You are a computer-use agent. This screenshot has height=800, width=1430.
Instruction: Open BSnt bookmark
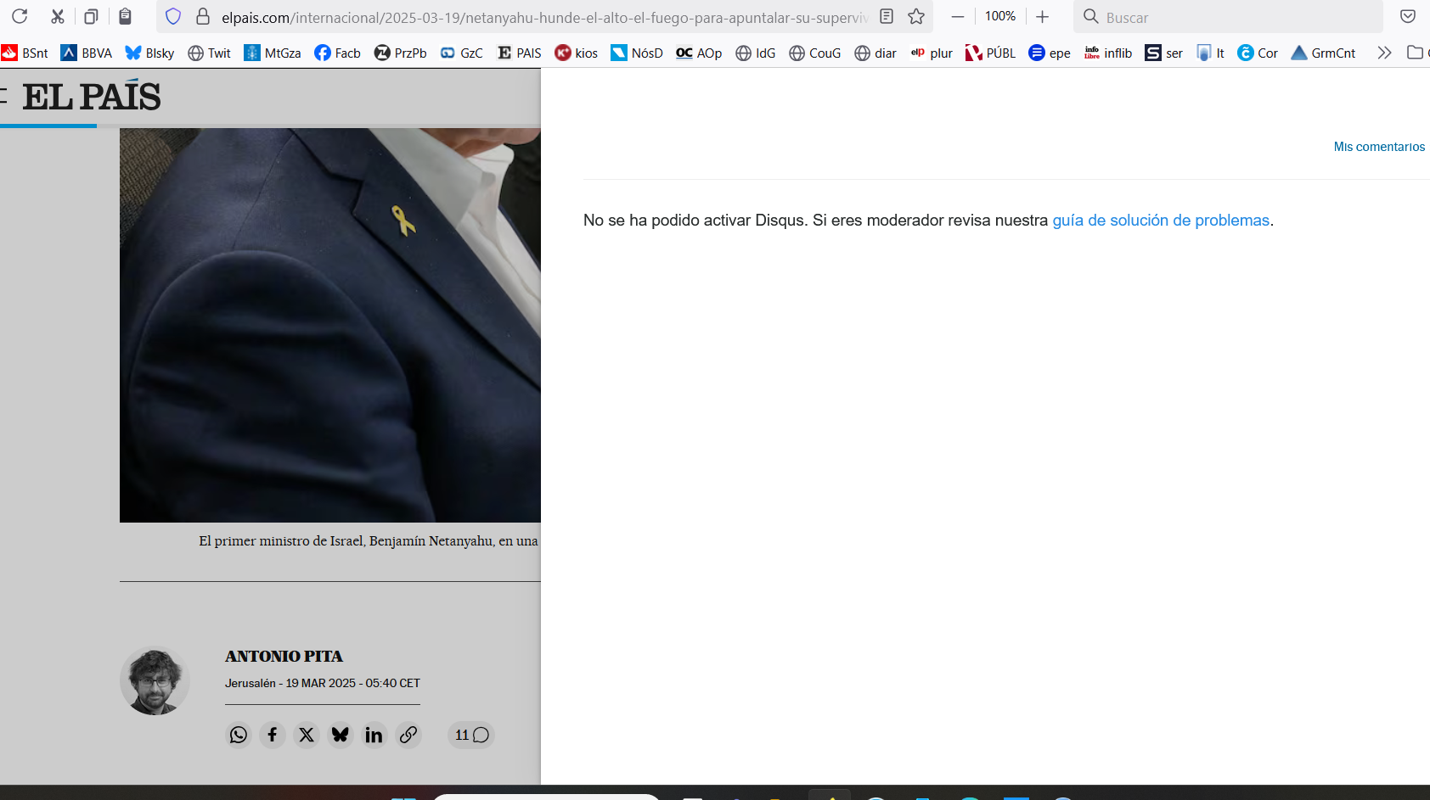coord(25,53)
